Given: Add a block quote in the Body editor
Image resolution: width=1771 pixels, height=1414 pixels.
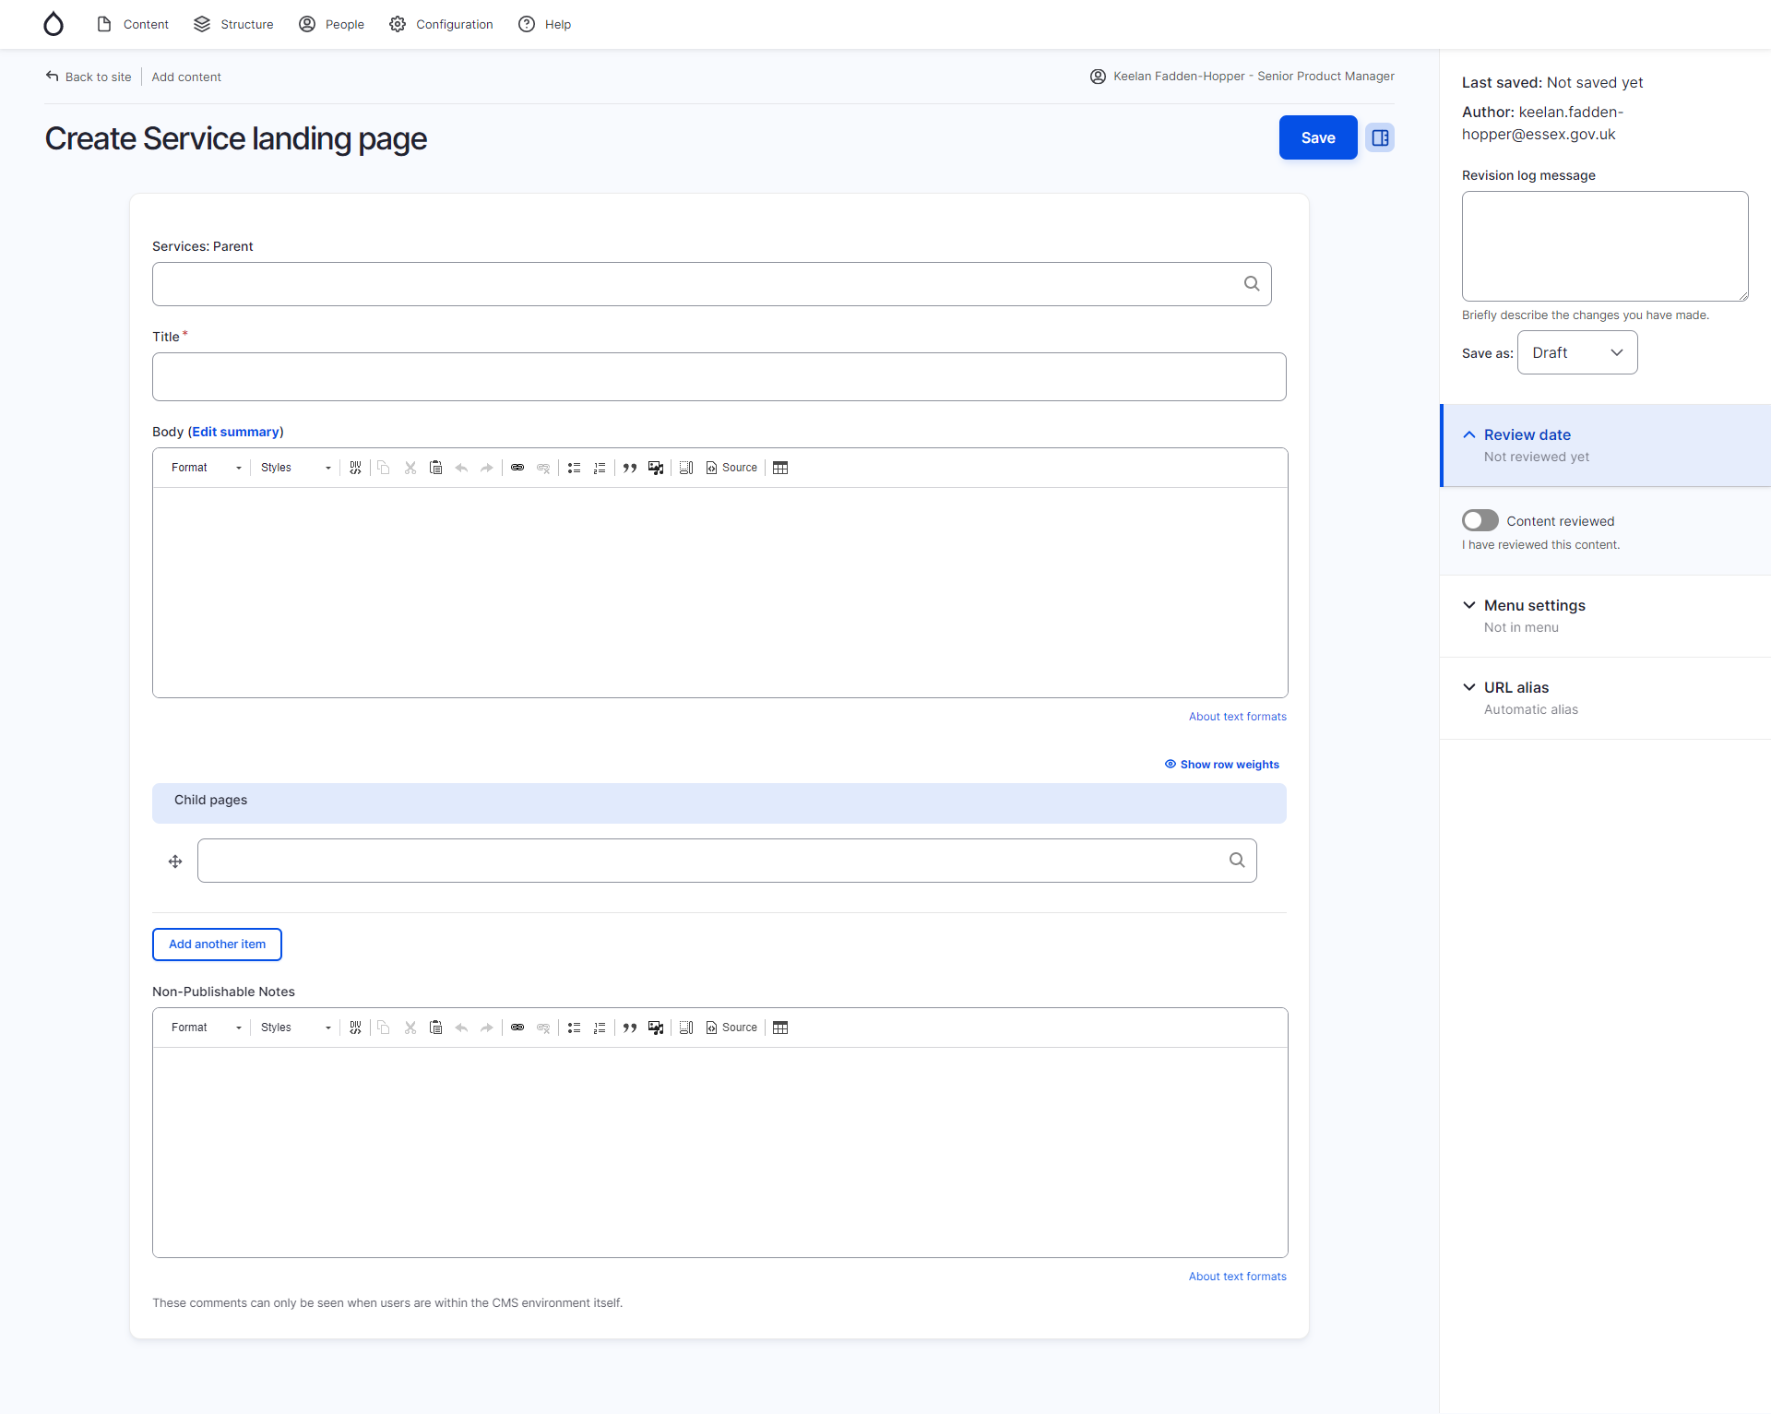Looking at the screenshot, I should click(630, 468).
